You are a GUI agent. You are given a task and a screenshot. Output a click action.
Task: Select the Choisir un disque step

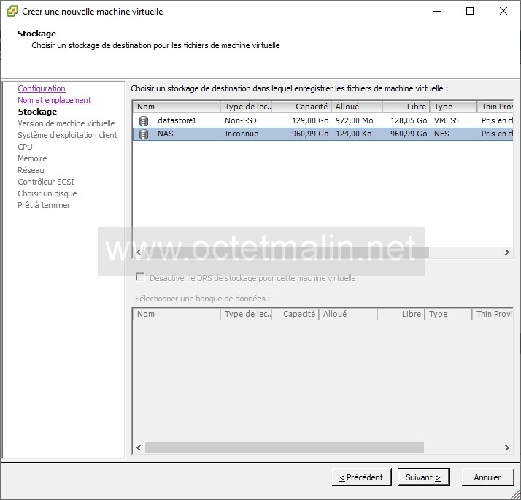47,193
